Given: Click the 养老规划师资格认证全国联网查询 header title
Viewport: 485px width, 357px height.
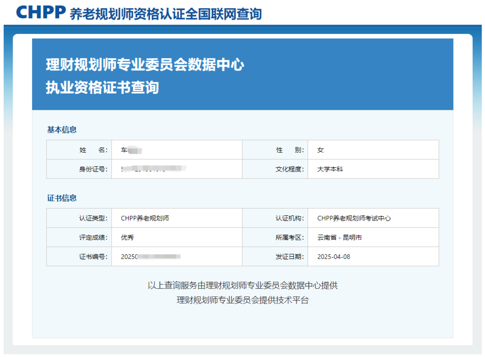Looking at the screenshot, I should tap(166, 14).
